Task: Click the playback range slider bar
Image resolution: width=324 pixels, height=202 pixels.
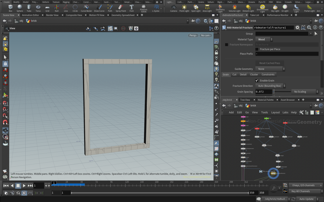Action: (159, 193)
